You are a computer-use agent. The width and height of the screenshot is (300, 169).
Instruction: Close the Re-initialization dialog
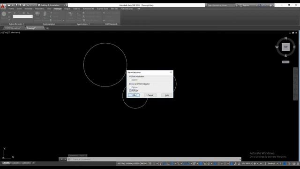click(171, 72)
